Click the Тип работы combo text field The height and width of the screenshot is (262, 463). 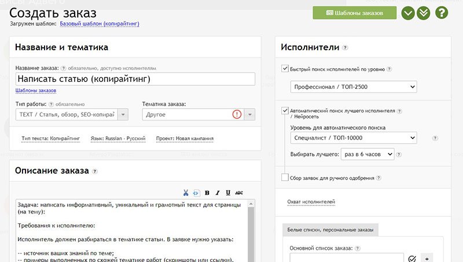pos(67,114)
